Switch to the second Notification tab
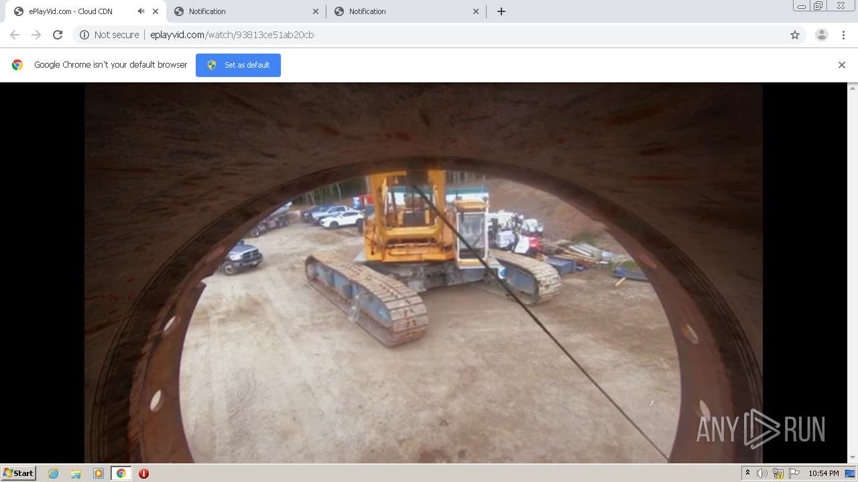858x482 pixels. 406,11
